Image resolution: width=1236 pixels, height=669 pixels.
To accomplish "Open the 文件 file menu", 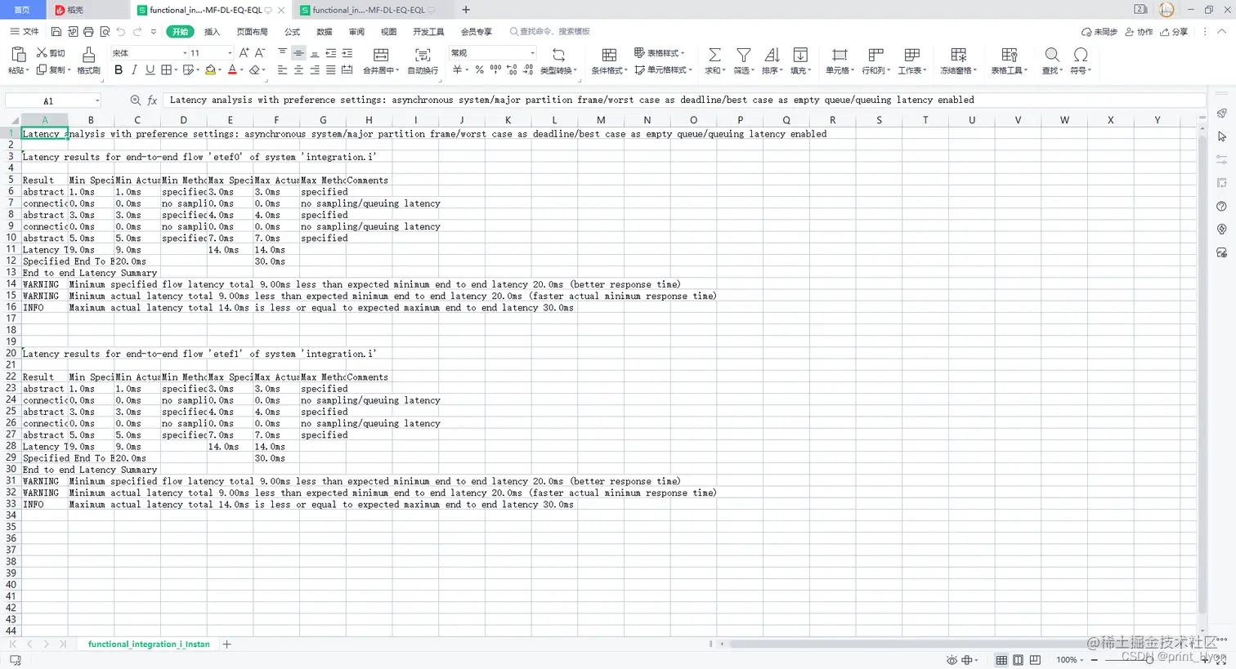I will pyautogui.click(x=25, y=32).
